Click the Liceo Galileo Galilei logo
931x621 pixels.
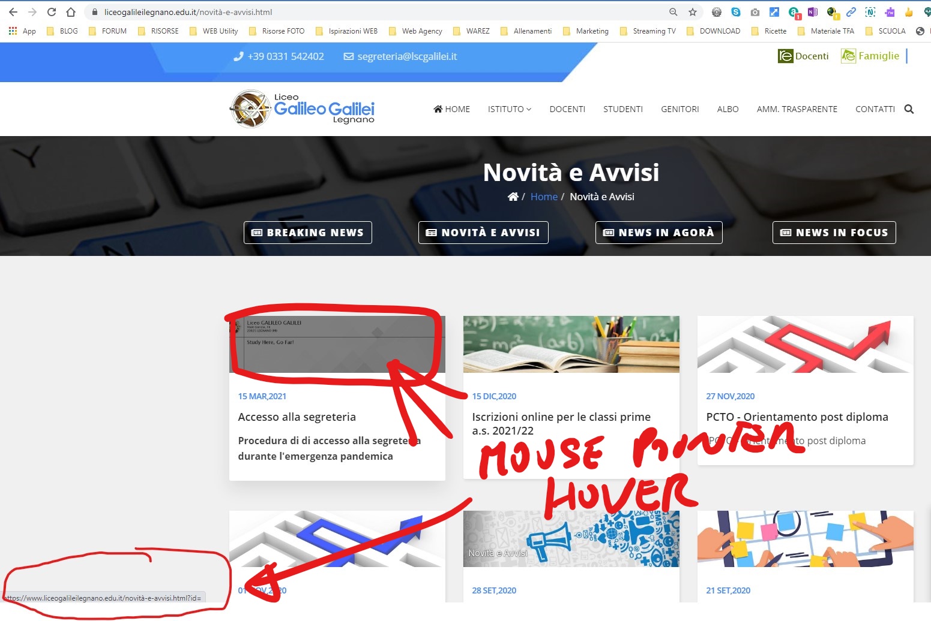302,108
